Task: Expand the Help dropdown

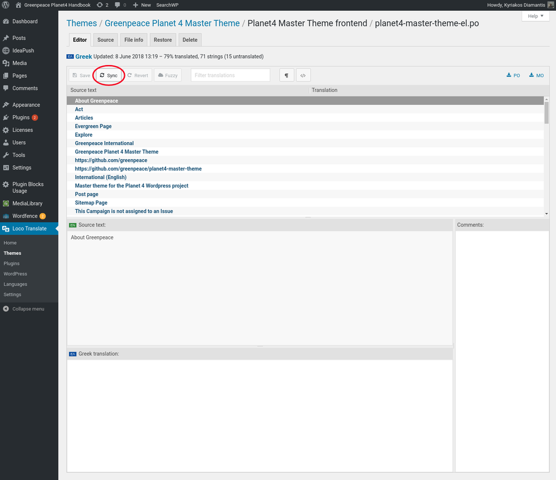Action: [535, 16]
